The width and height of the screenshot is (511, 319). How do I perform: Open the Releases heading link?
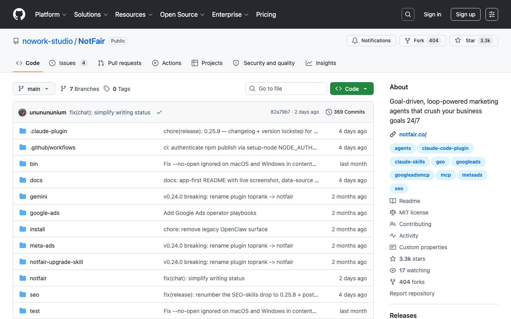[403, 315]
